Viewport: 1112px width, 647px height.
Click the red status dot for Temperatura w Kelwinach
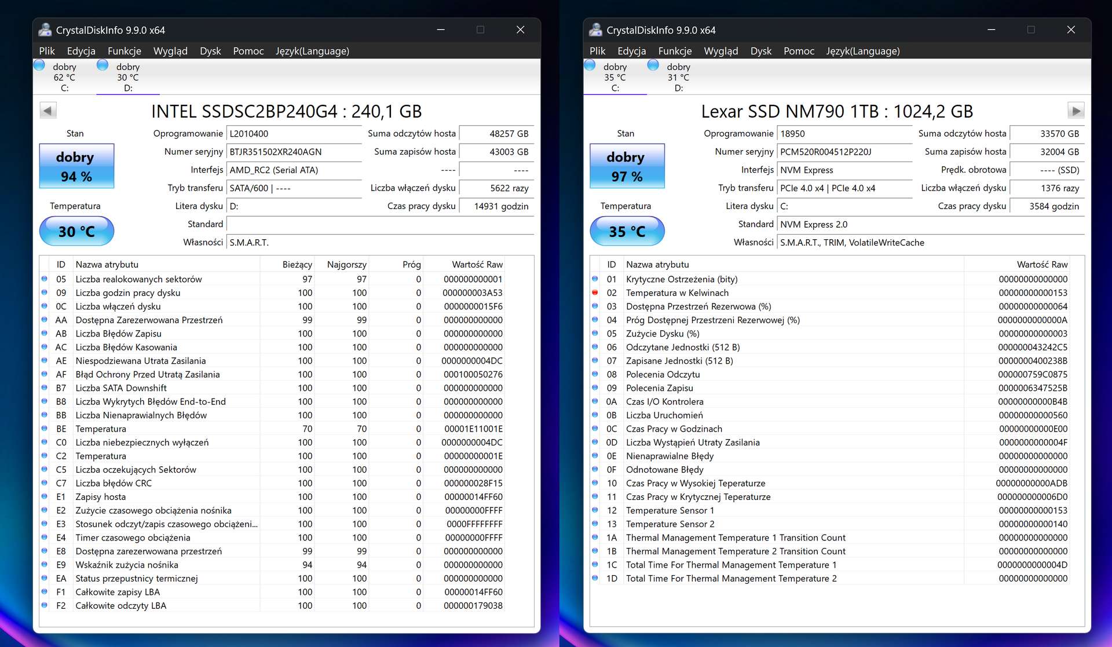595,293
